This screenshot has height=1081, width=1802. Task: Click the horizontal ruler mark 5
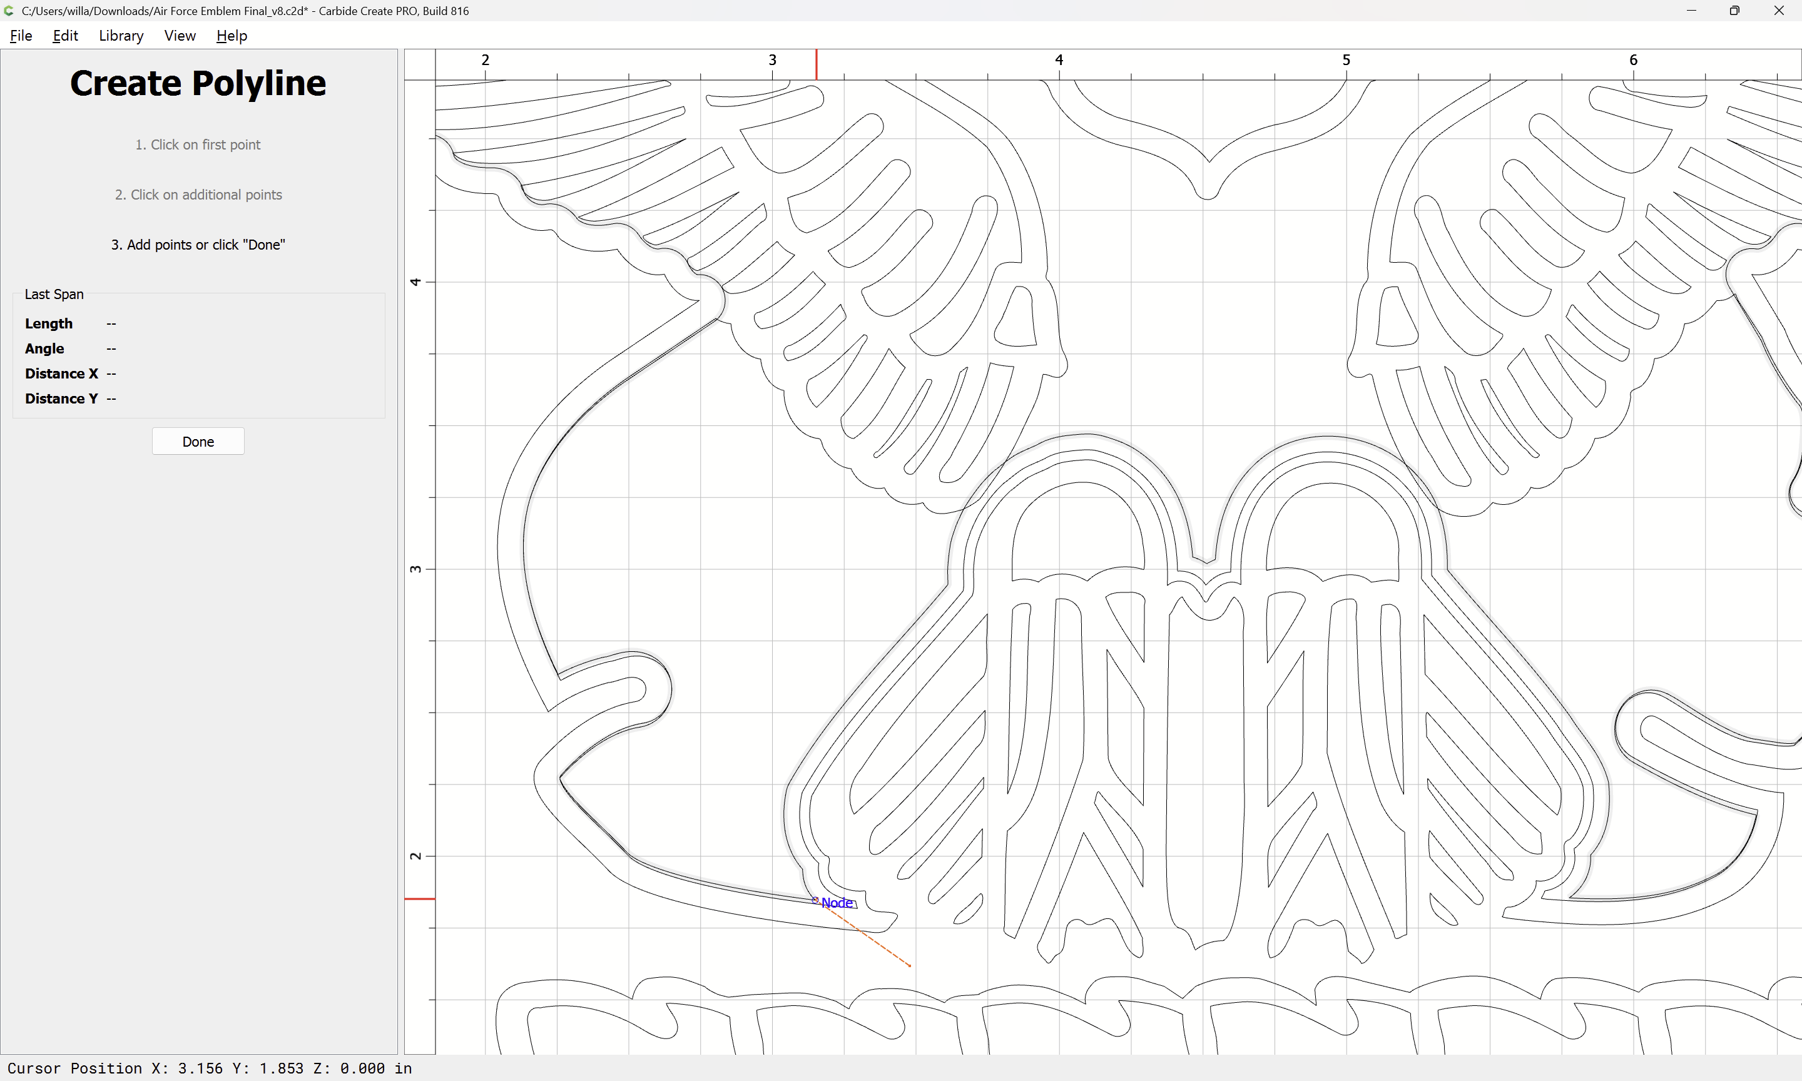click(x=1346, y=59)
